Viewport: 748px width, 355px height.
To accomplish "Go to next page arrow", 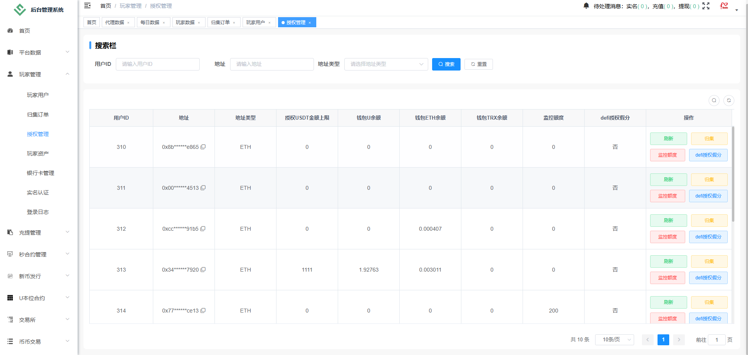I will pyautogui.click(x=679, y=340).
